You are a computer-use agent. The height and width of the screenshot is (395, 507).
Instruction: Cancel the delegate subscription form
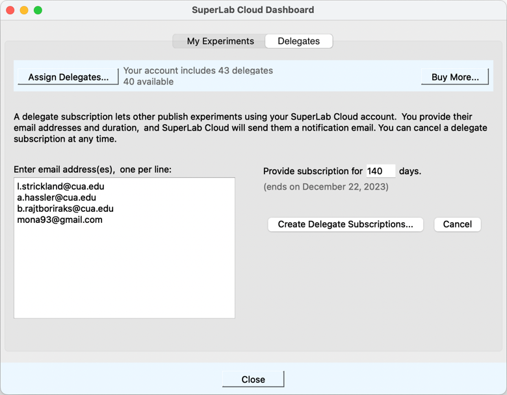[x=457, y=224]
